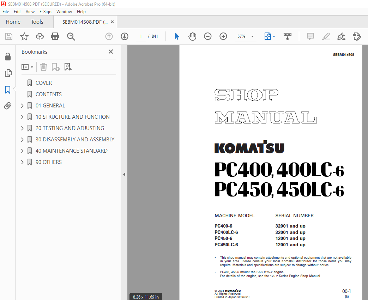
Task: Jump to the CONTENTS bookmark
Action: point(49,94)
